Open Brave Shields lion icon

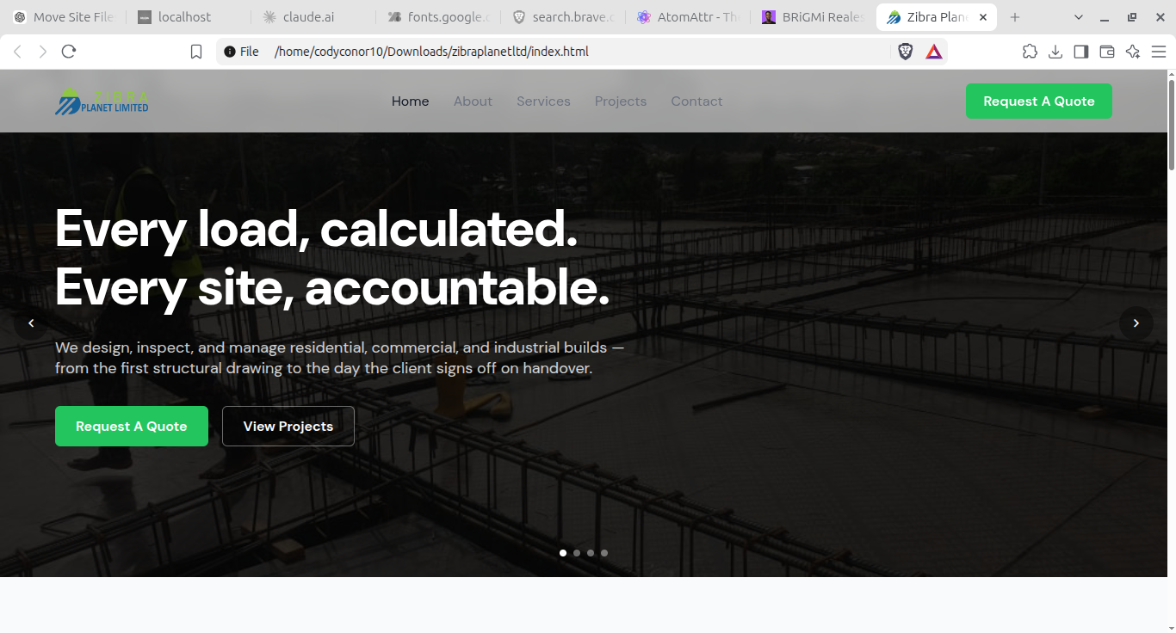coord(906,52)
